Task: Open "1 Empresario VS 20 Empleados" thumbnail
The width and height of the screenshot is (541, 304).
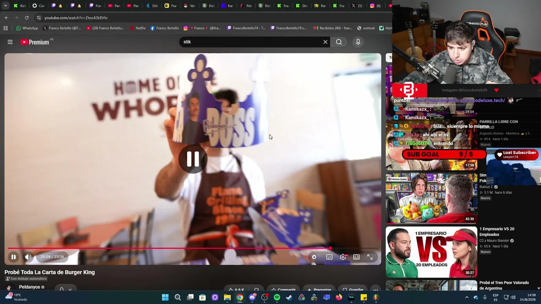Action: click(431, 252)
